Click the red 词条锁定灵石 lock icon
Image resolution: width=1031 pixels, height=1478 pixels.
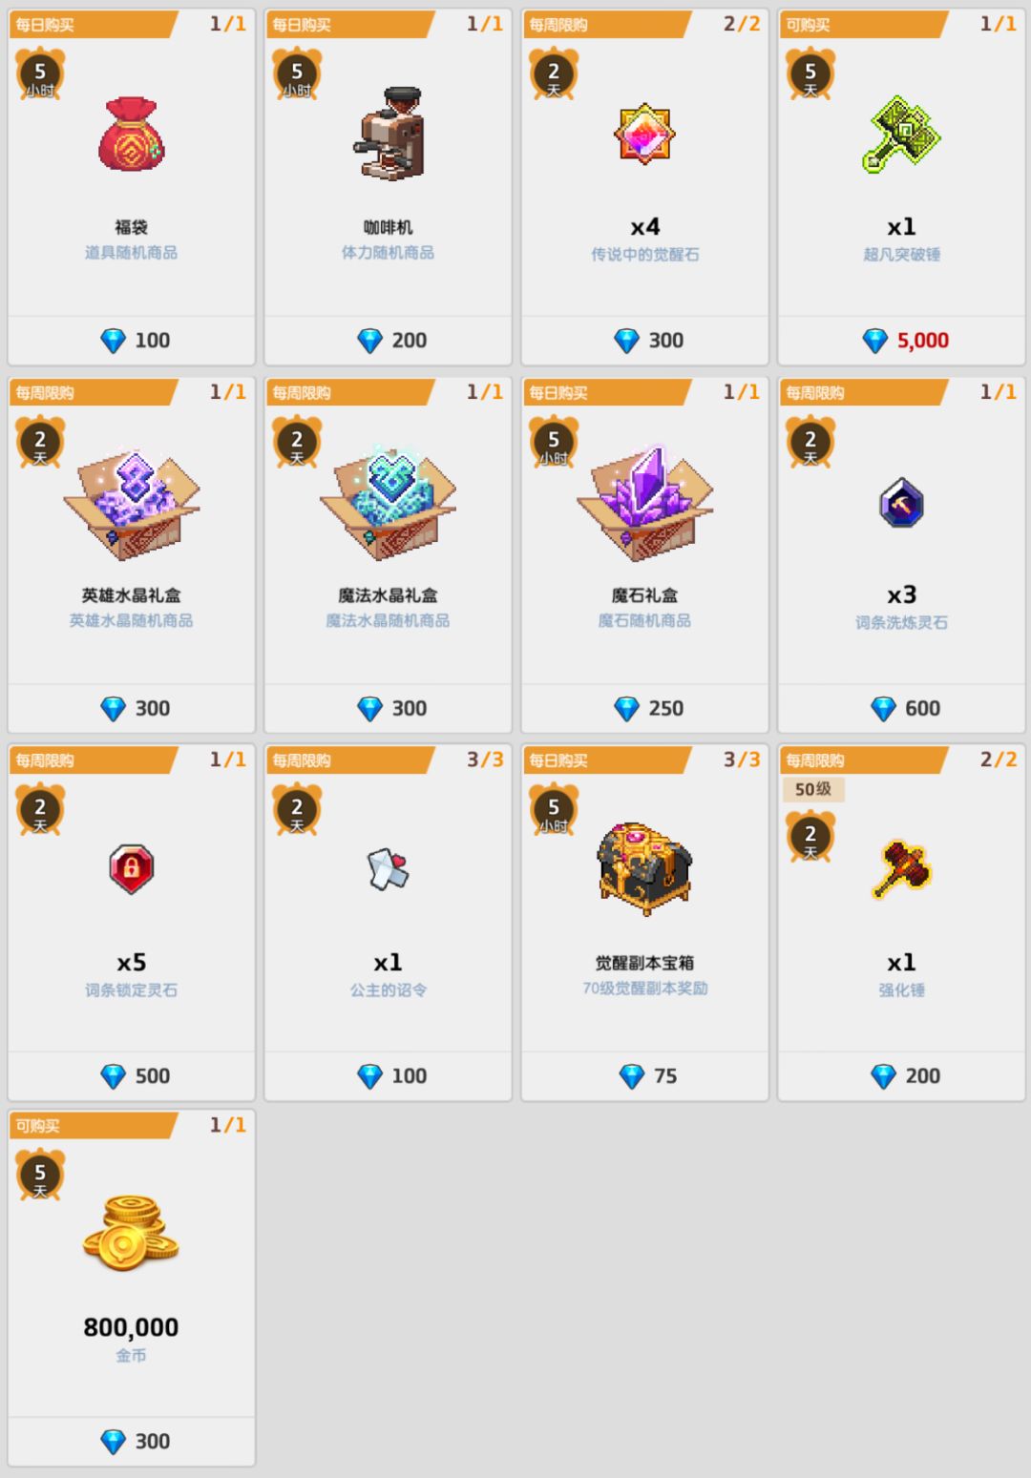(x=132, y=869)
